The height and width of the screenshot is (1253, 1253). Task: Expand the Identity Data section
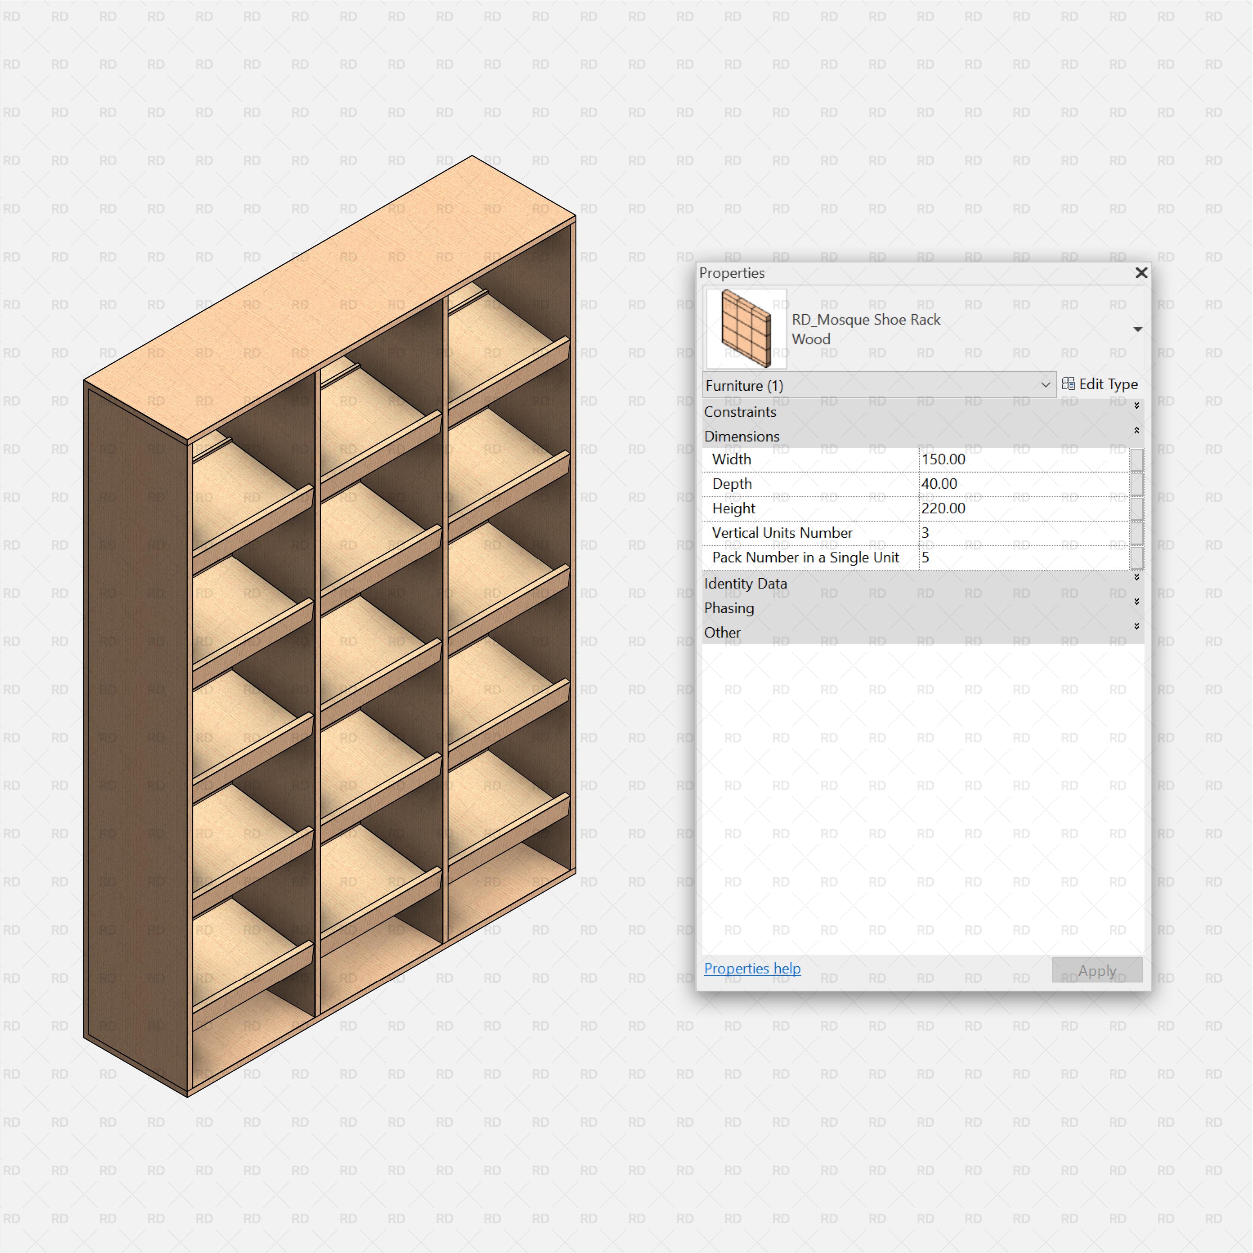tap(1137, 576)
